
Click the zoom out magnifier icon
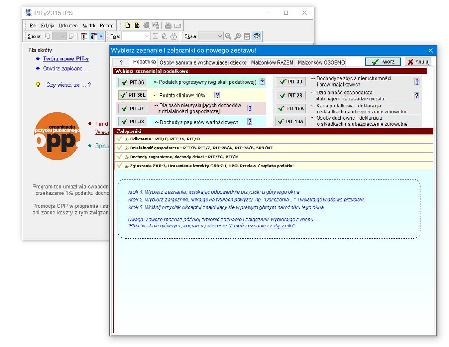coord(228,36)
